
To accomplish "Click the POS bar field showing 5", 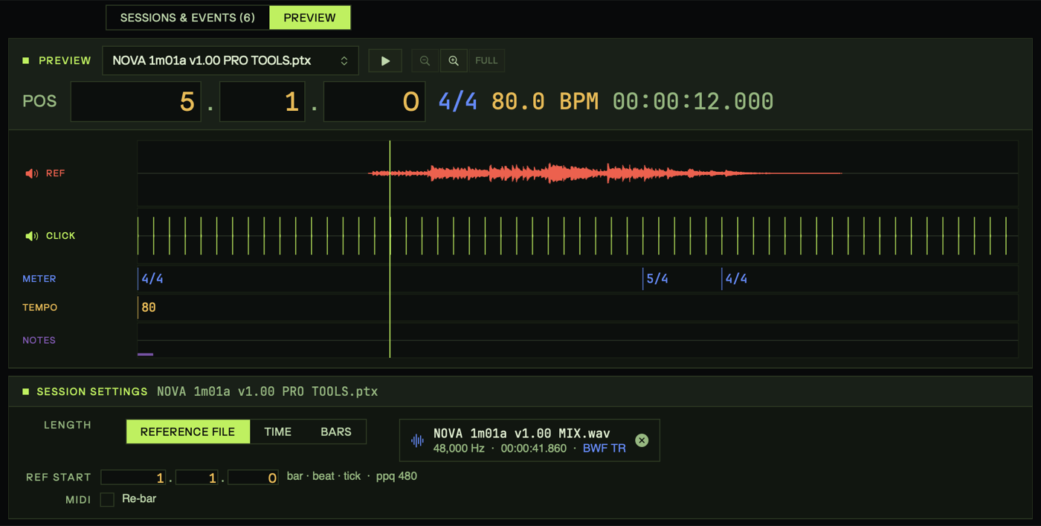I will pyautogui.click(x=135, y=101).
